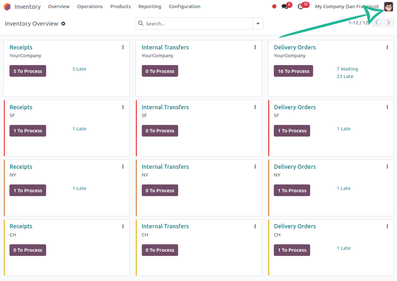Open kebab menu on CH Delivery Orders card
Screen dimensions: 397x281
pyautogui.click(x=387, y=226)
